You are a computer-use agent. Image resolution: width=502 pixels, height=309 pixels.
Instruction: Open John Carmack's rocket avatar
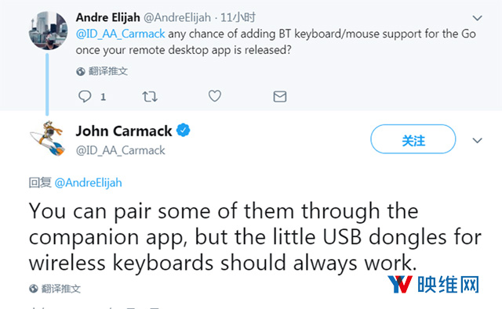48,139
